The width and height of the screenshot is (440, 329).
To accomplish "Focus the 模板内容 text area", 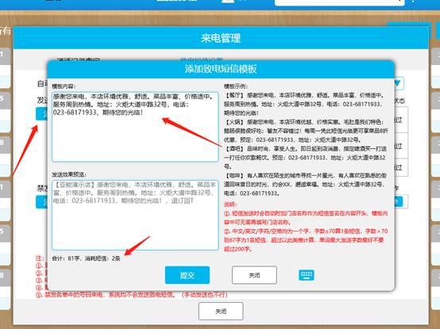I will 135,127.
